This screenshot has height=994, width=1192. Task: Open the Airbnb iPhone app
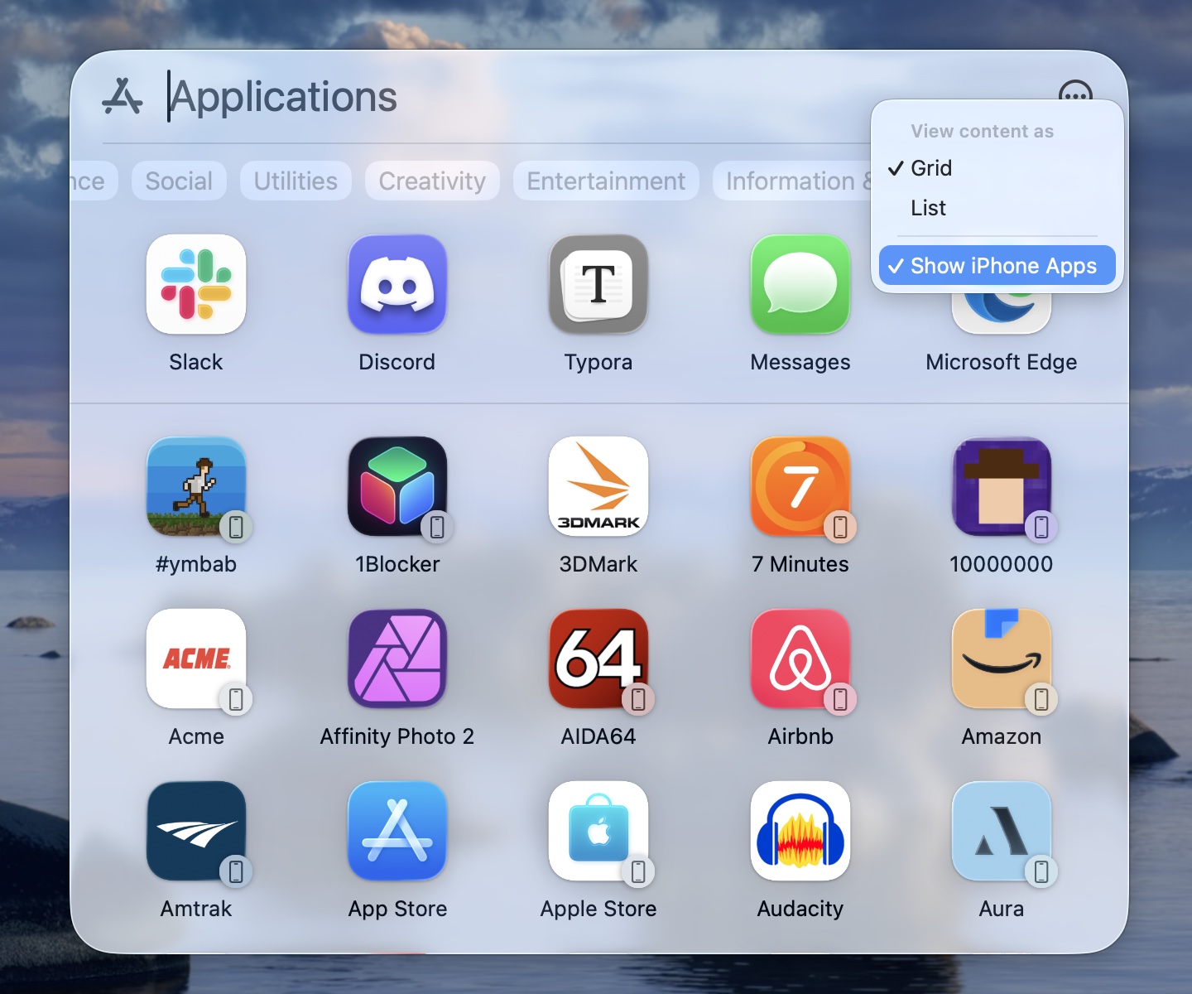800,659
